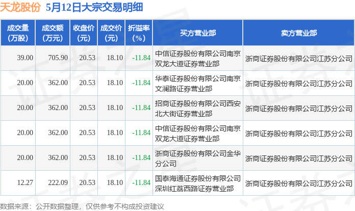Click the buyer 浙商证券股份有限公司金华分公司
The image size is (355, 211).
[198, 159]
